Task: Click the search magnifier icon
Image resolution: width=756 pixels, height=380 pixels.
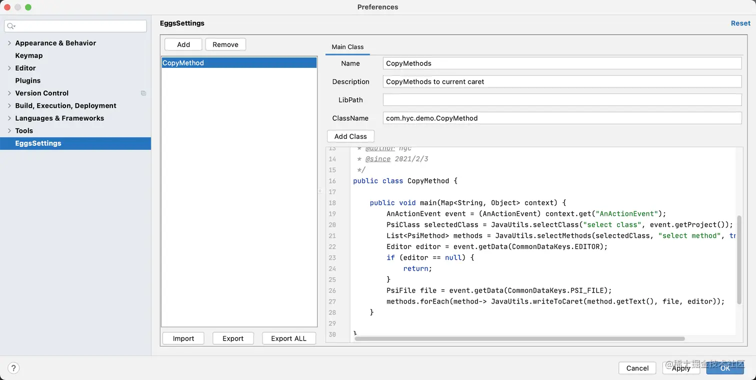Action: click(x=11, y=26)
